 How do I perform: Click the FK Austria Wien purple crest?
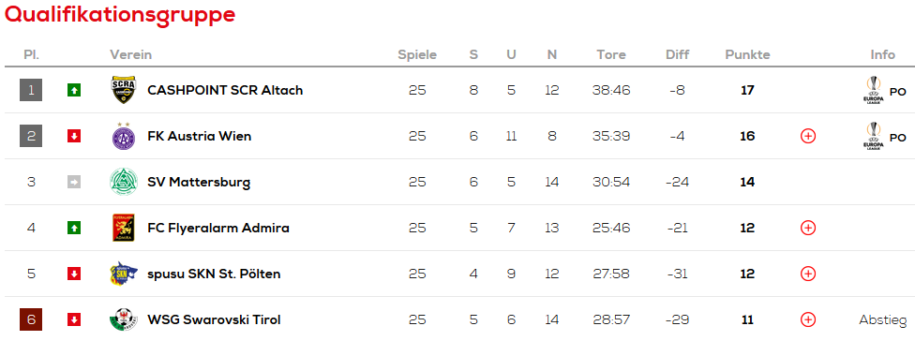pos(123,136)
